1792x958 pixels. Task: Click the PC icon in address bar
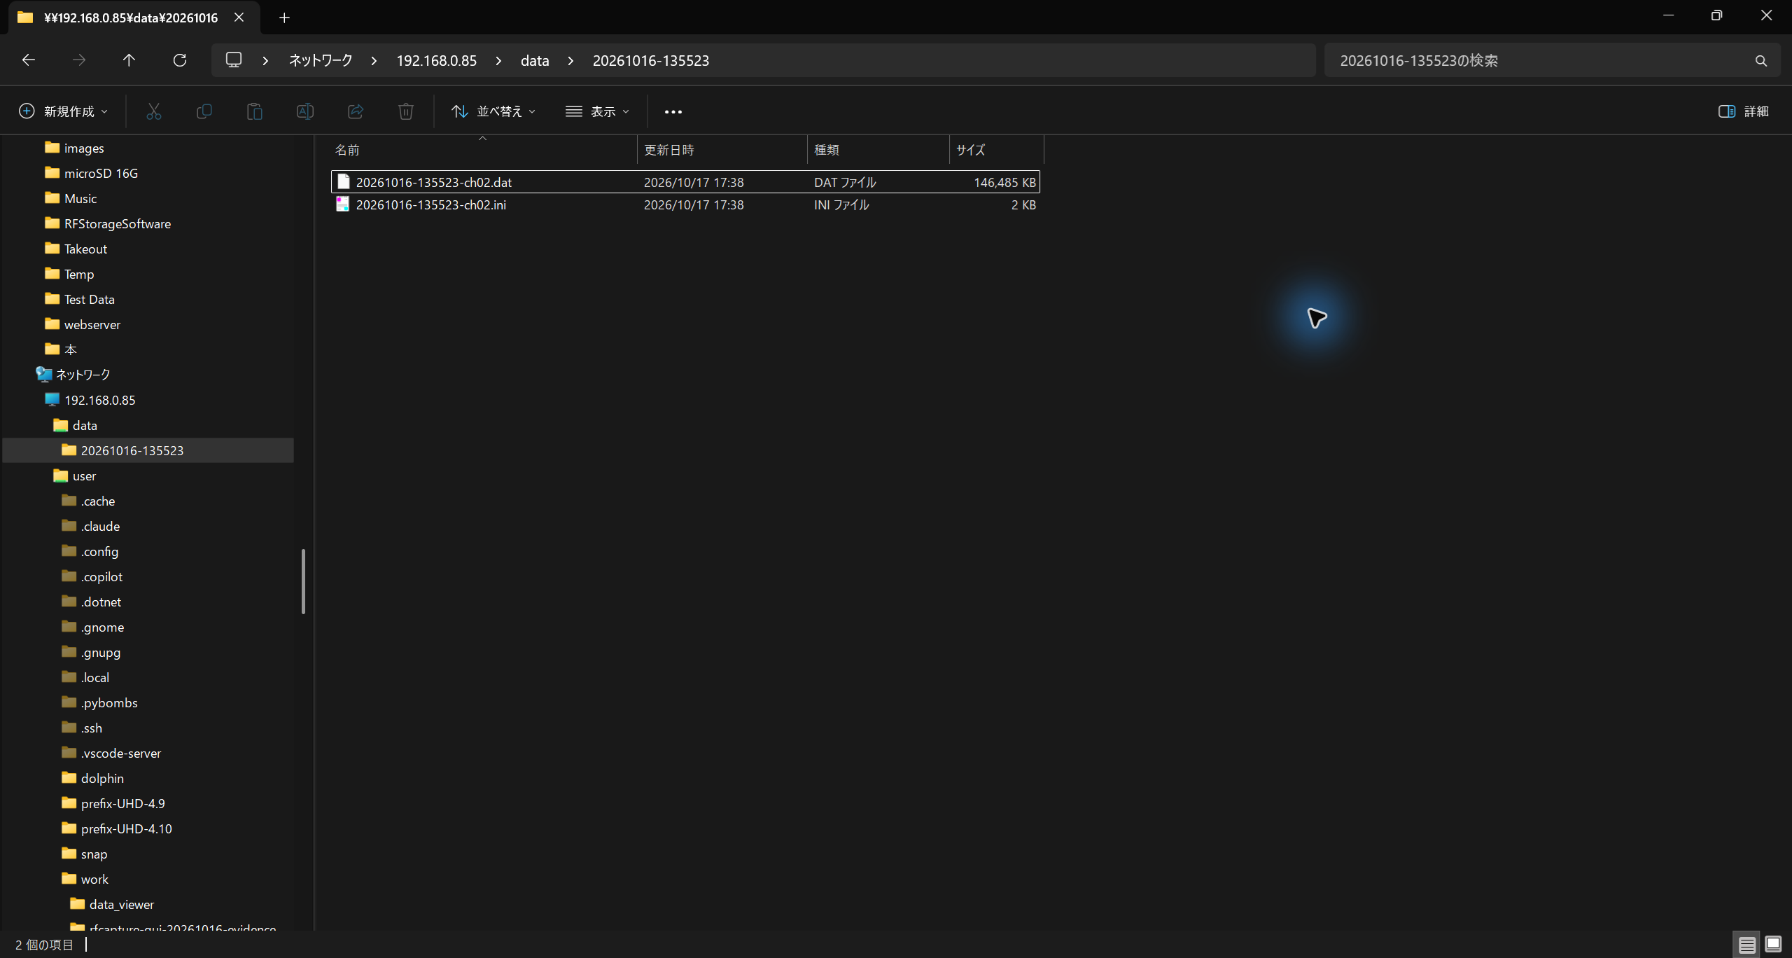234,60
